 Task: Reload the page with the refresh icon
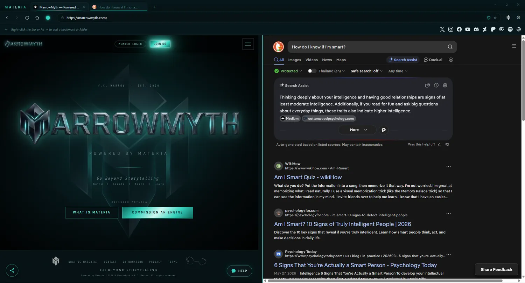27,18
